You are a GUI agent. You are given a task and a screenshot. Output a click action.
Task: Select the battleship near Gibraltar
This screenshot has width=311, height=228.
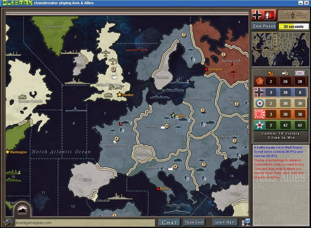click(120, 197)
